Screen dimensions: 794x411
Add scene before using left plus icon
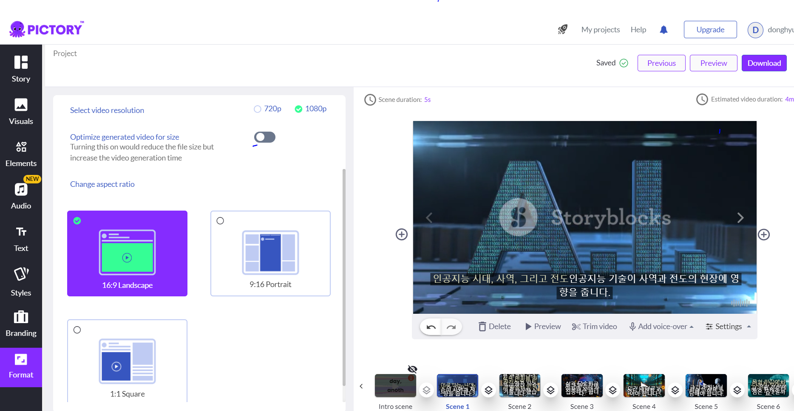tap(402, 234)
